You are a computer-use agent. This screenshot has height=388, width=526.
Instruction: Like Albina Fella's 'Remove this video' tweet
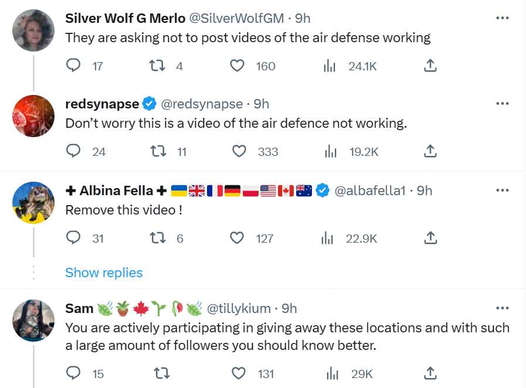tap(237, 238)
